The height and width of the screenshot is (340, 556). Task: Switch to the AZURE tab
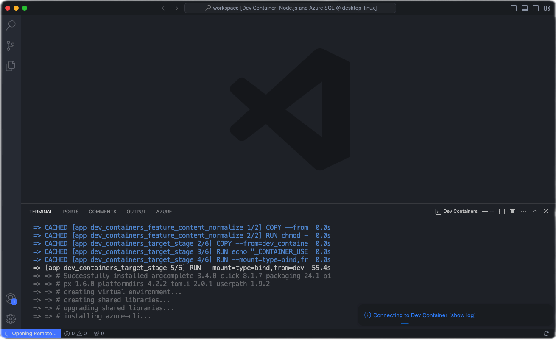point(164,212)
